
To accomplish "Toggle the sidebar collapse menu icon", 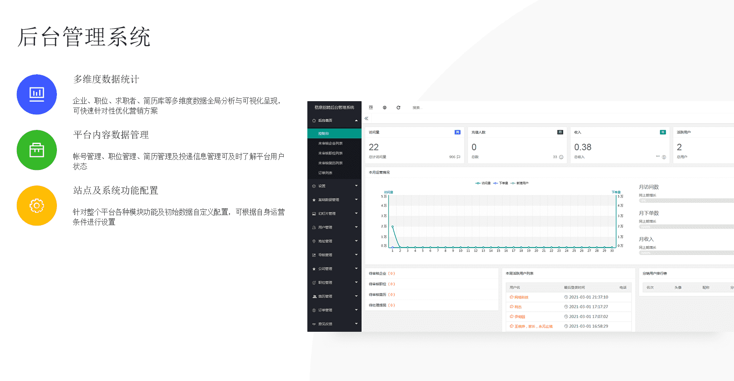I will point(371,108).
